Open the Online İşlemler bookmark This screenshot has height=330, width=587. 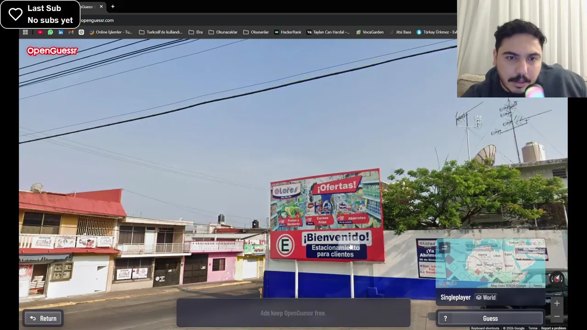111,32
